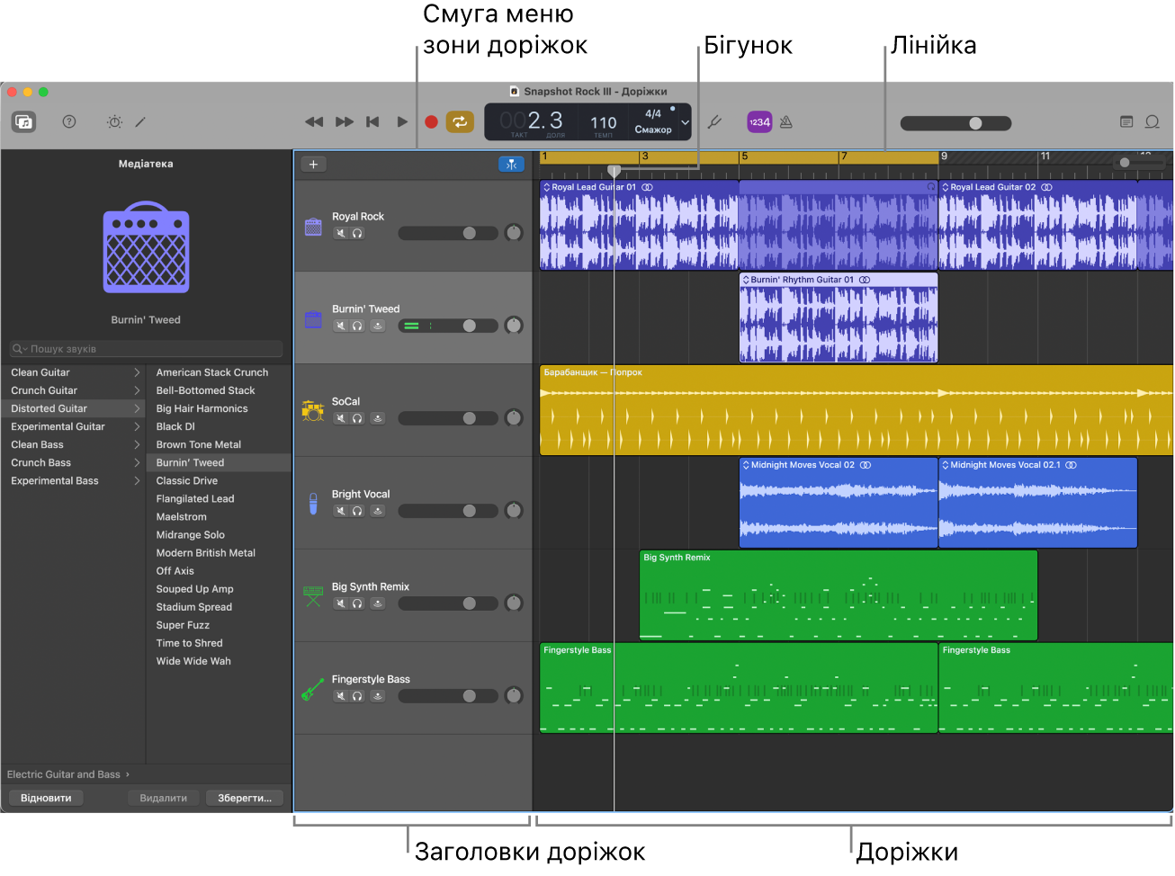Viewport: 1175px width, 876px height.
Task: Expand the Distorted Guitar category
Action: click(137, 408)
